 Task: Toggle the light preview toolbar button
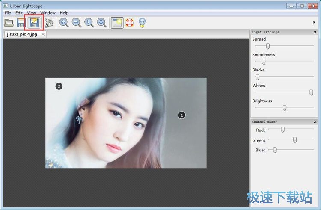(x=117, y=23)
